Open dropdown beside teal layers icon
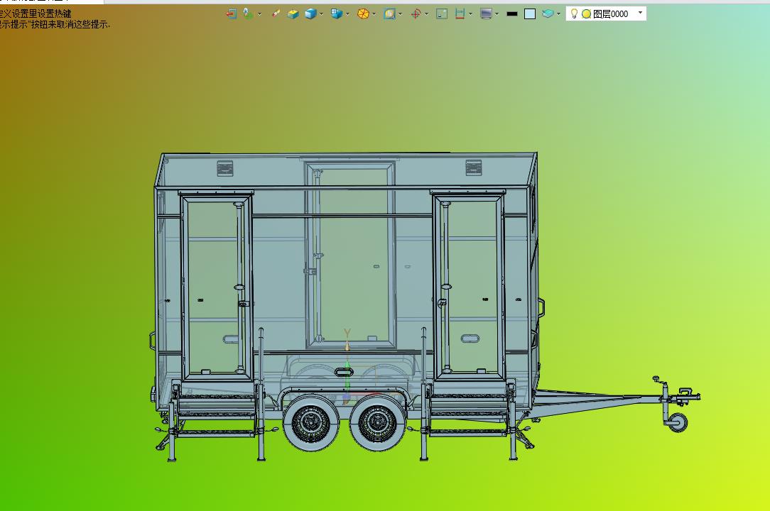 558,14
